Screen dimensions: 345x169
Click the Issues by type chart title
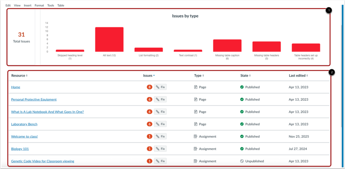tap(185, 16)
